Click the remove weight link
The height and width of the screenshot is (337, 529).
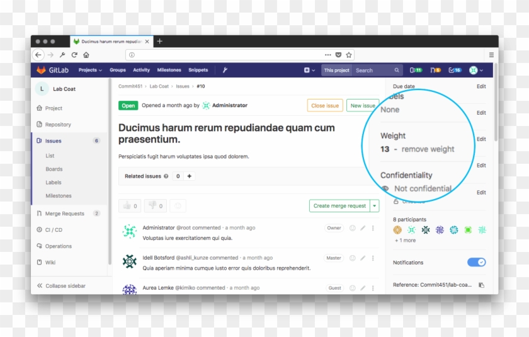(428, 149)
